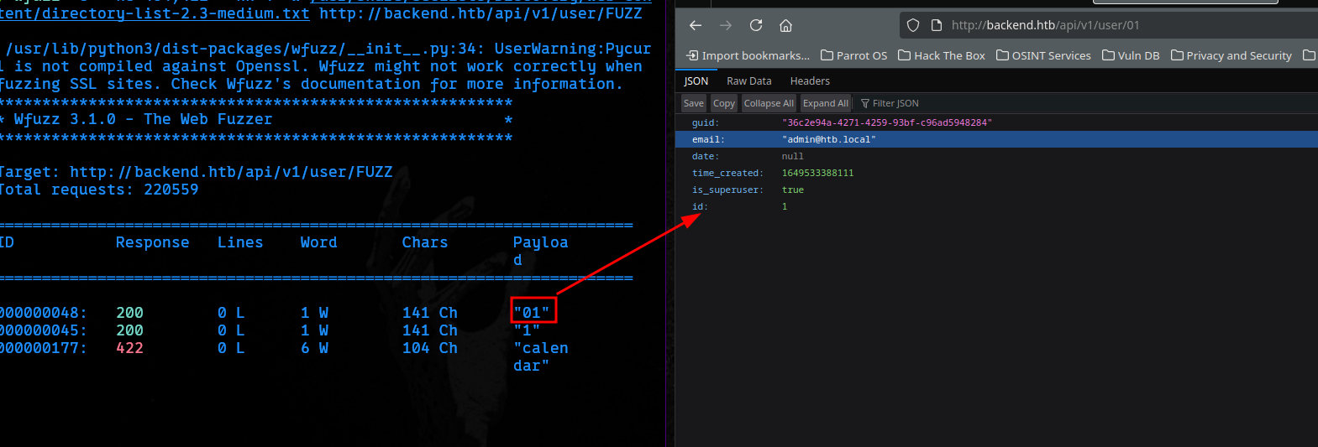Viewport: 1318px width, 447px height.
Task: Open the Vuln DB bookmark folder
Action: pos(1131,55)
